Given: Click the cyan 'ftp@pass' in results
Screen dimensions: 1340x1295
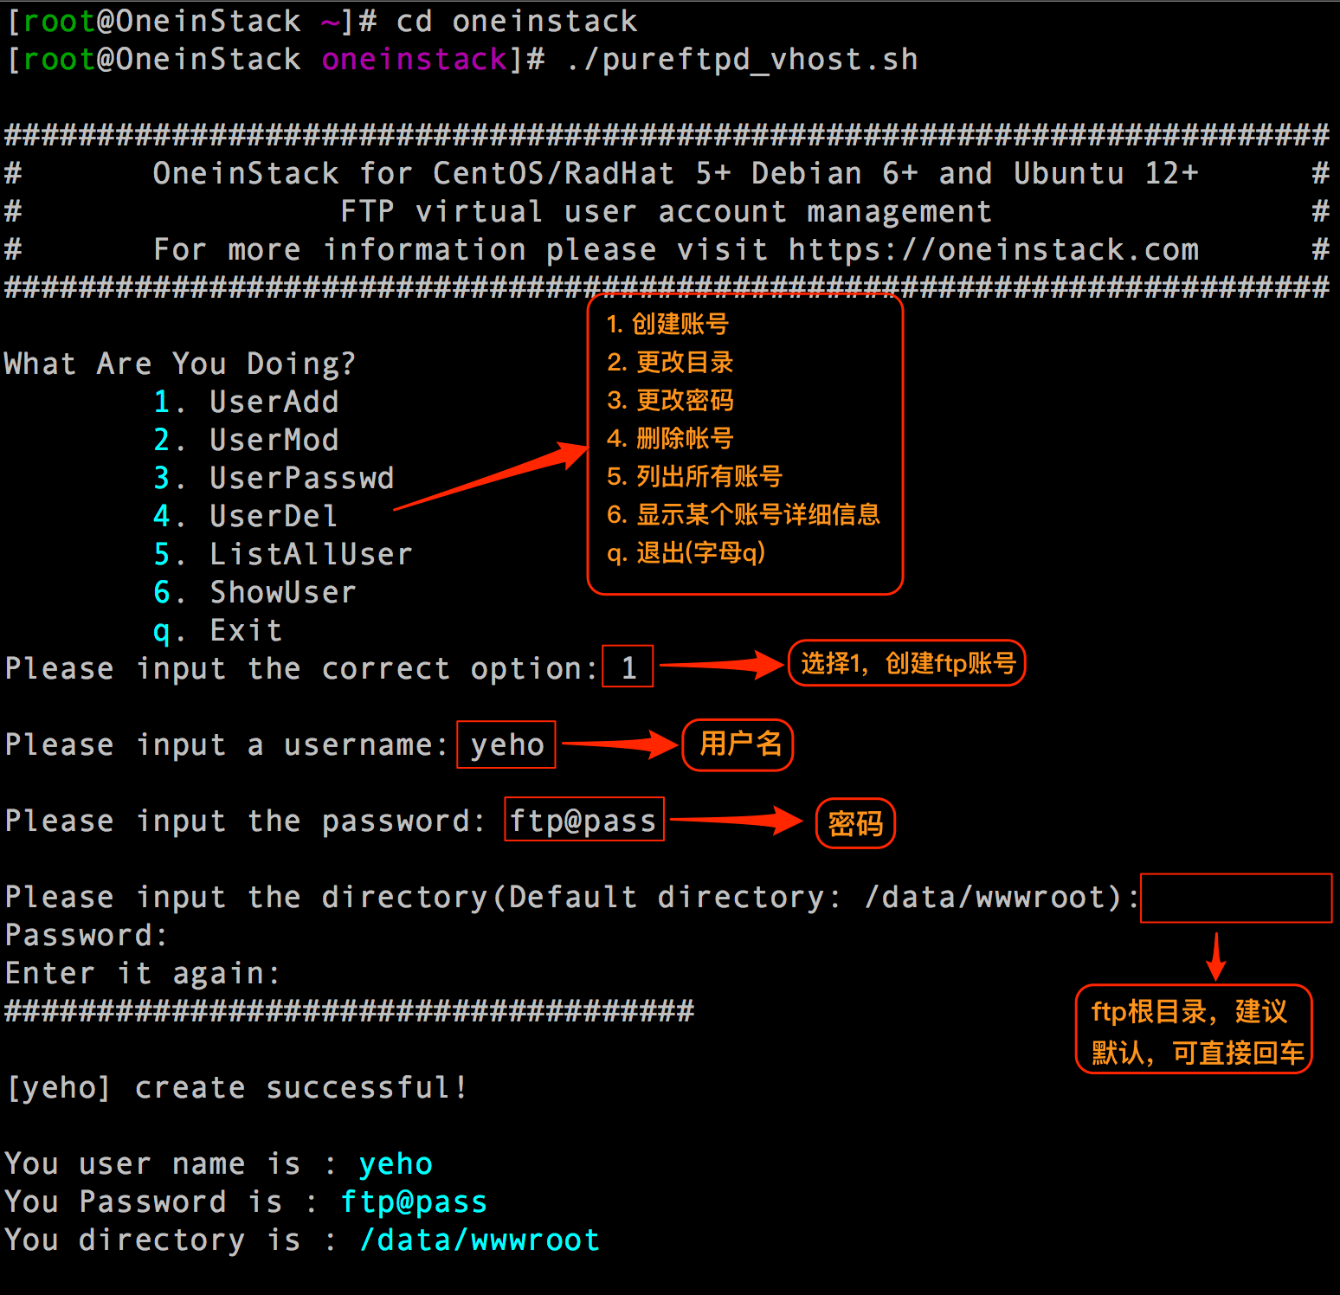Looking at the screenshot, I should (x=414, y=1202).
